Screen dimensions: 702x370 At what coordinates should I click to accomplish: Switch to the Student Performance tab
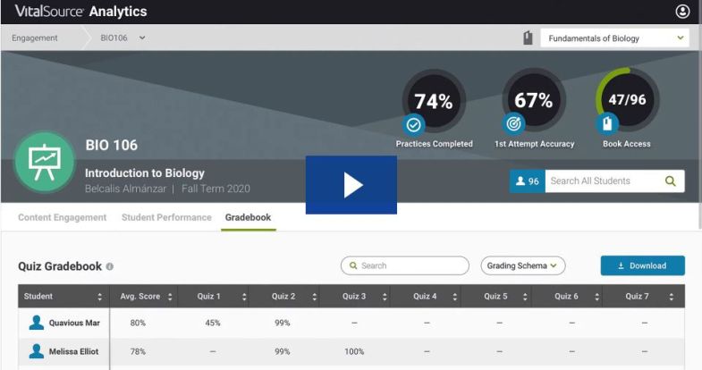(166, 217)
